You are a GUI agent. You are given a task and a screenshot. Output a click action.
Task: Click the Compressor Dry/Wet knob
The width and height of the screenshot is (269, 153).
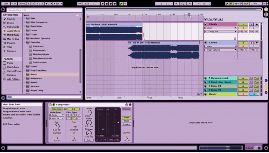126,136
